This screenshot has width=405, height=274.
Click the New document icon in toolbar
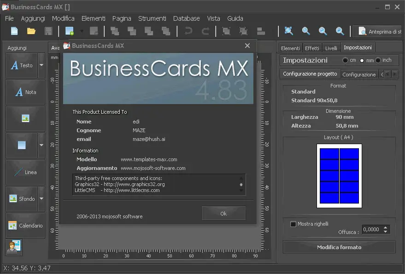[14, 31]
